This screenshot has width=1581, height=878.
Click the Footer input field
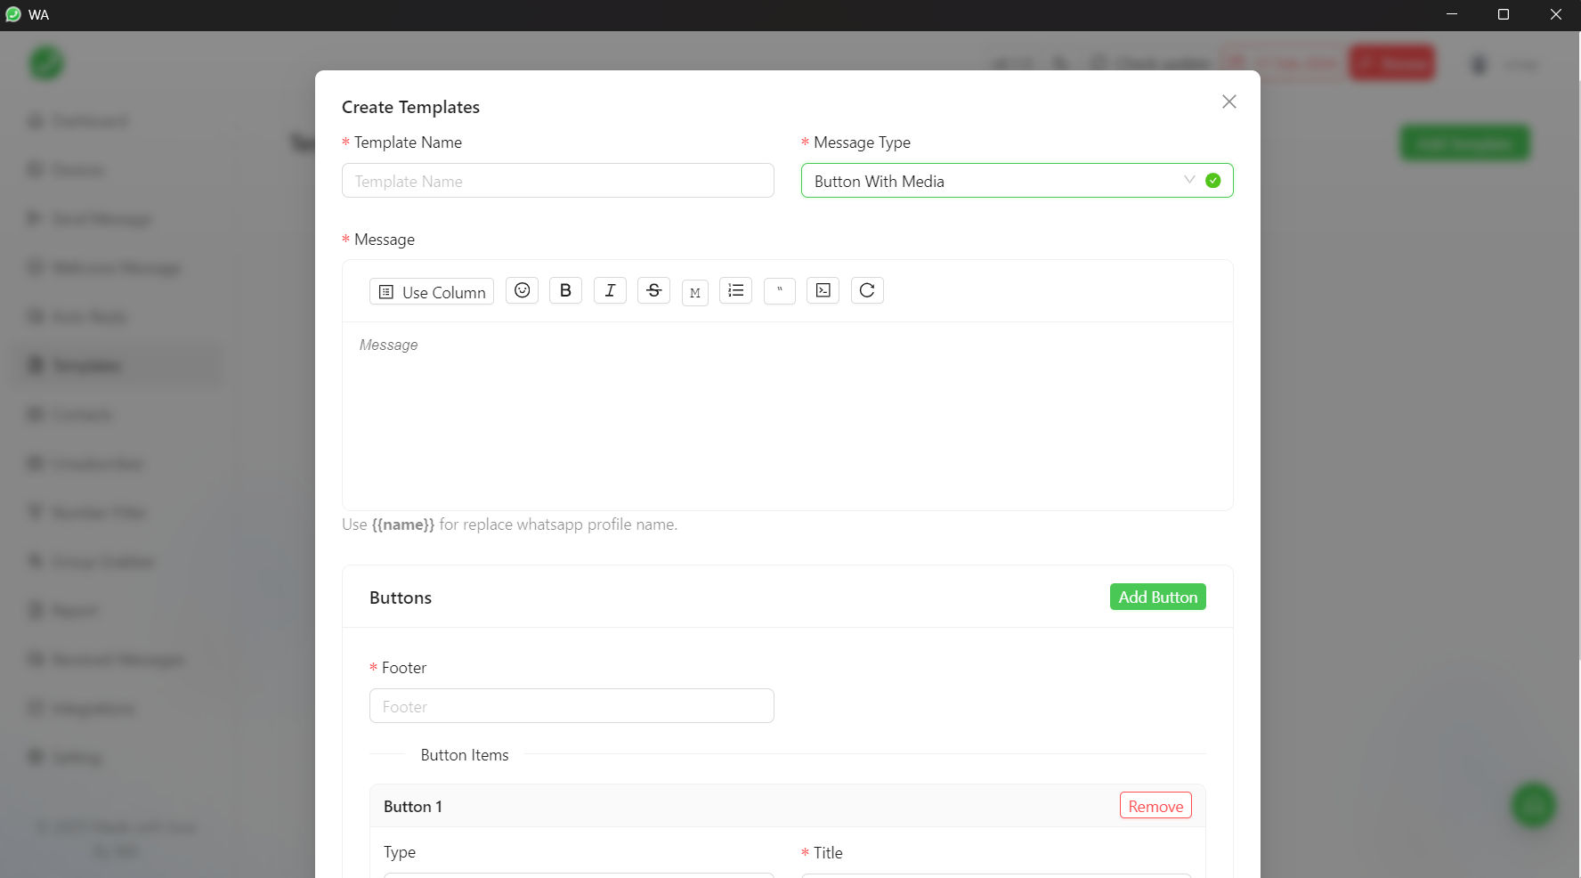click(x=571, y=706)
